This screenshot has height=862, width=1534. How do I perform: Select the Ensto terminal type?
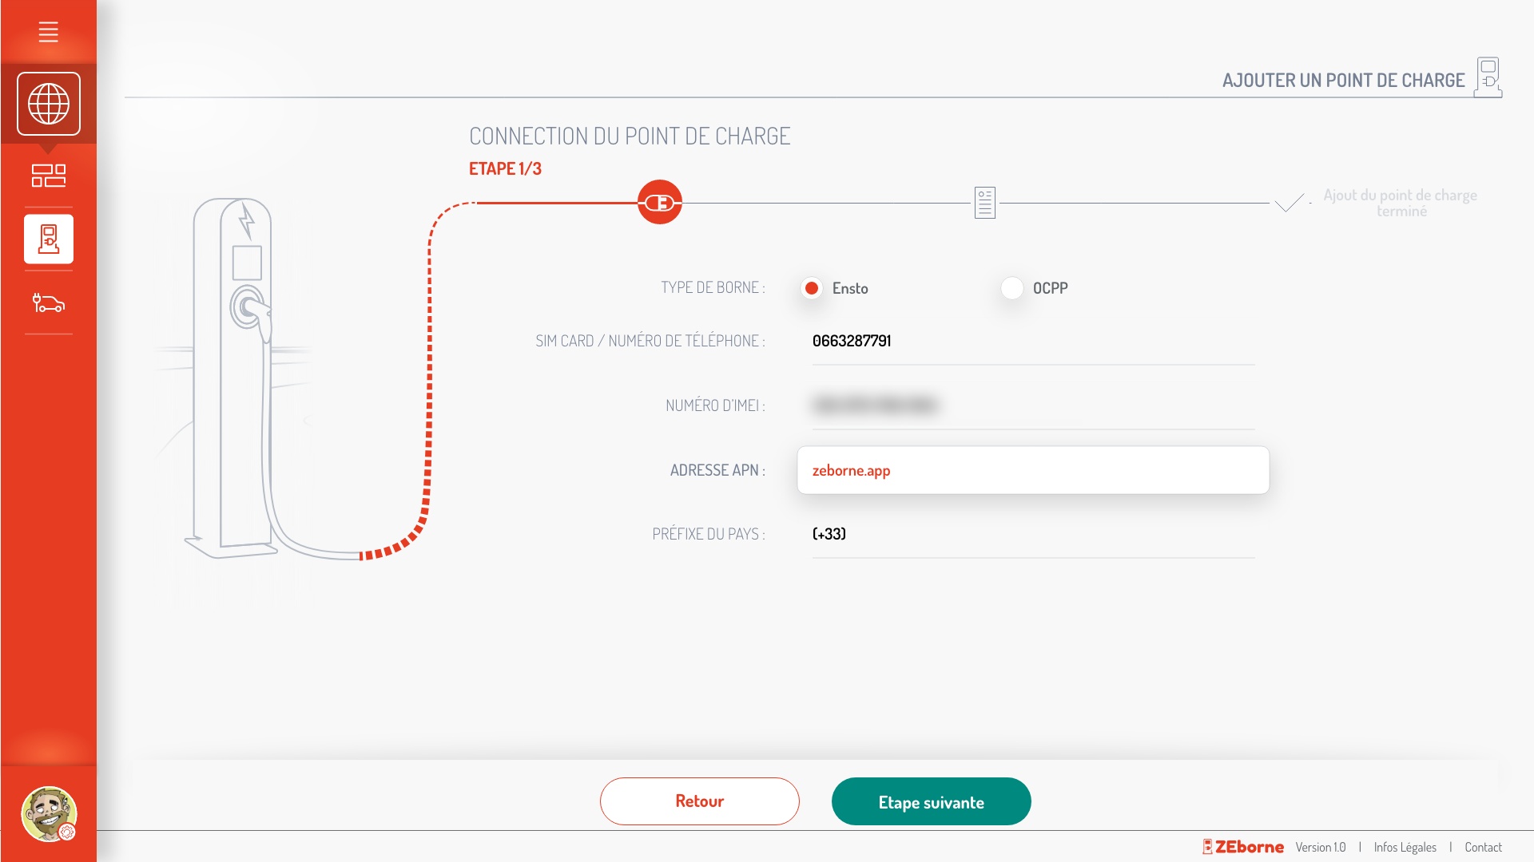812,288
